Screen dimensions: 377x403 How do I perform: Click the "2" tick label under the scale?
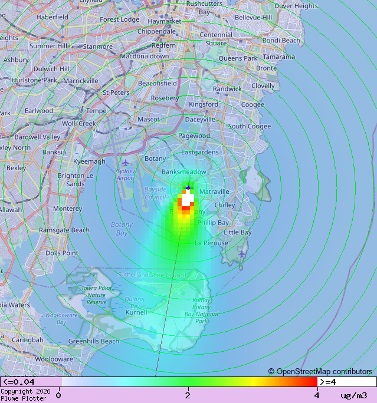coord(188,395)
